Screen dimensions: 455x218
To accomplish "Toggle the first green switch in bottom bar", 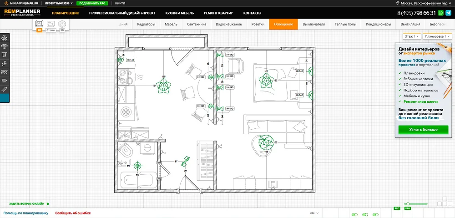I will coord(355,214).
